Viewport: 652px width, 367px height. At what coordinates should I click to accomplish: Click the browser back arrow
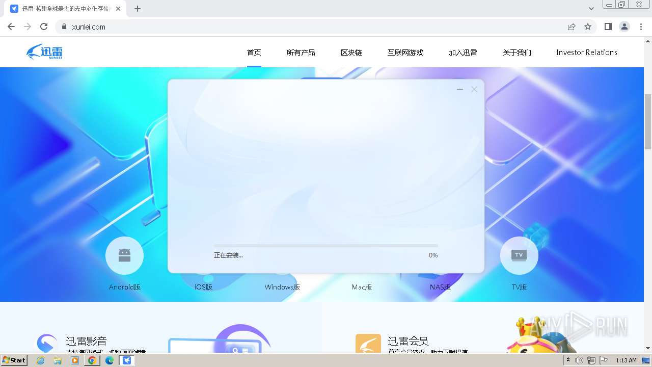[11, 27]
